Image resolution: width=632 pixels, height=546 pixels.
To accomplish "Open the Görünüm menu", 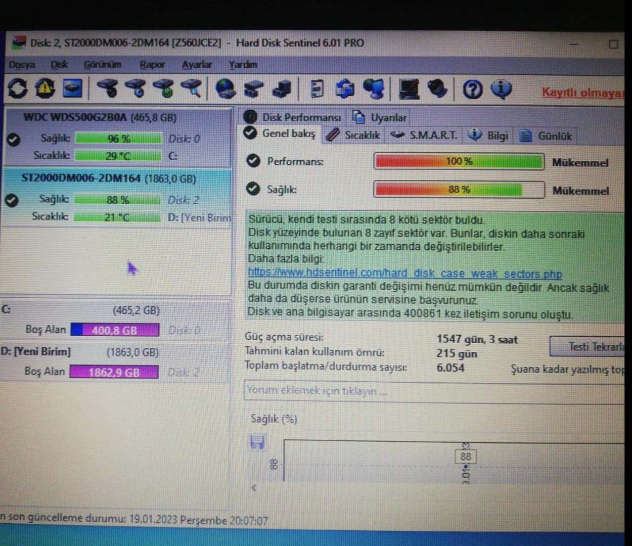I will point(103,65).
